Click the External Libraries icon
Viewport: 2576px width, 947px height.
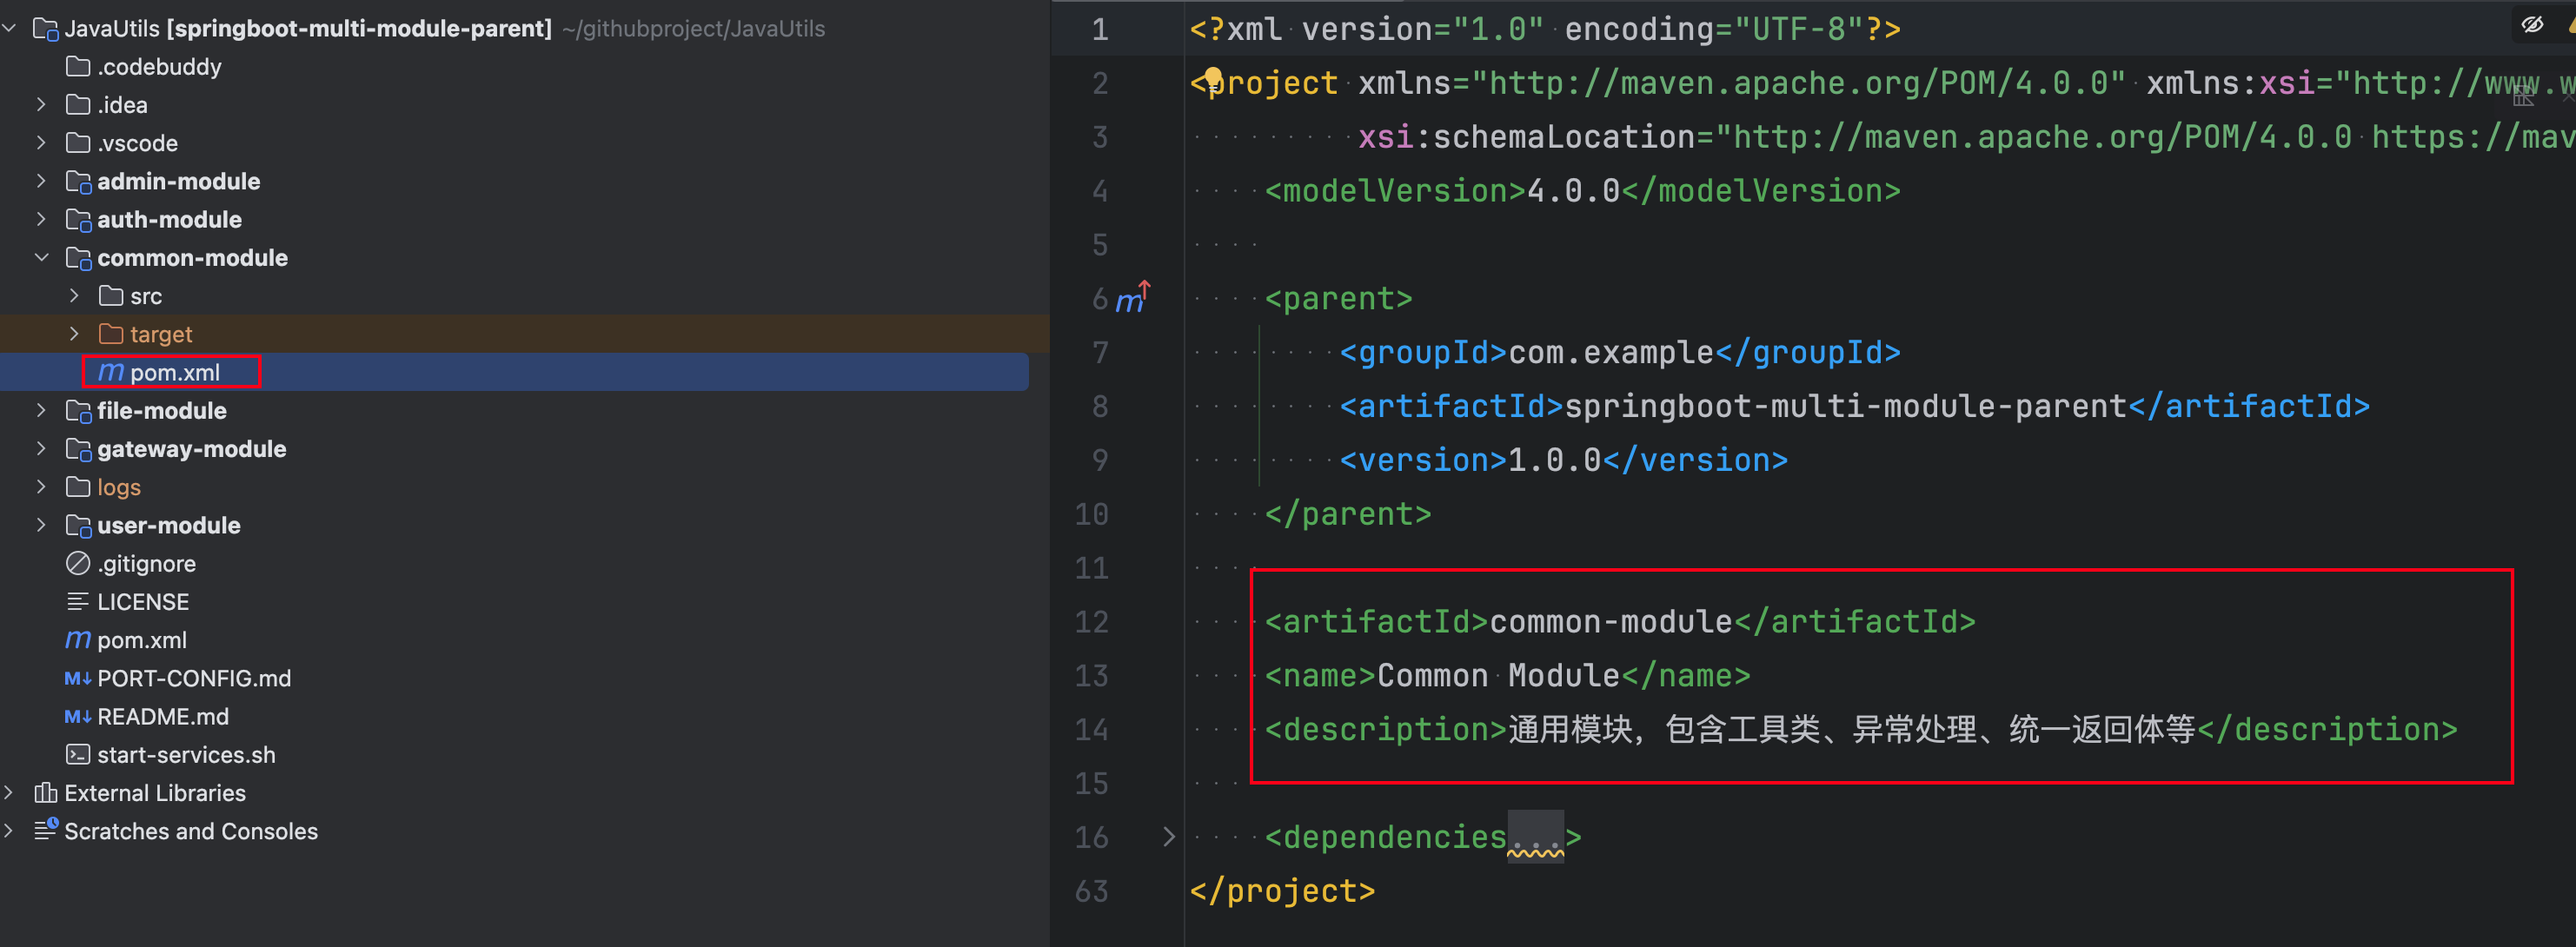point(45,792)
